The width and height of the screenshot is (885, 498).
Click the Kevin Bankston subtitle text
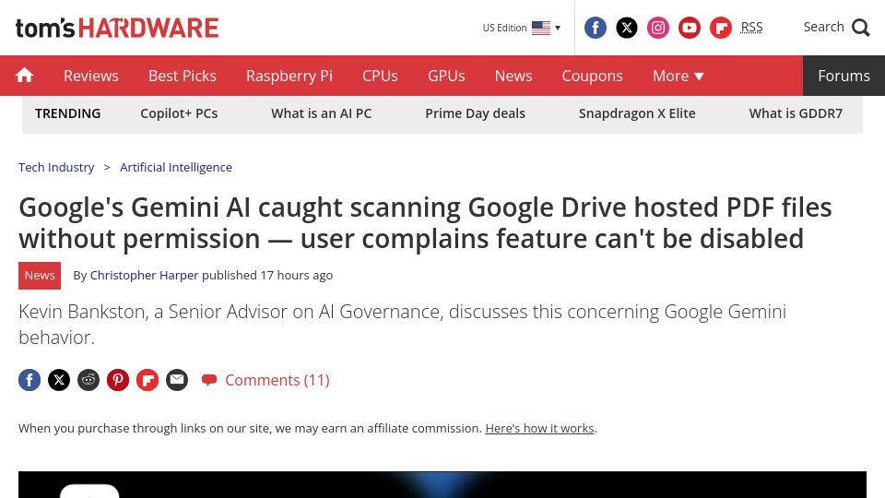coord(403,324)
